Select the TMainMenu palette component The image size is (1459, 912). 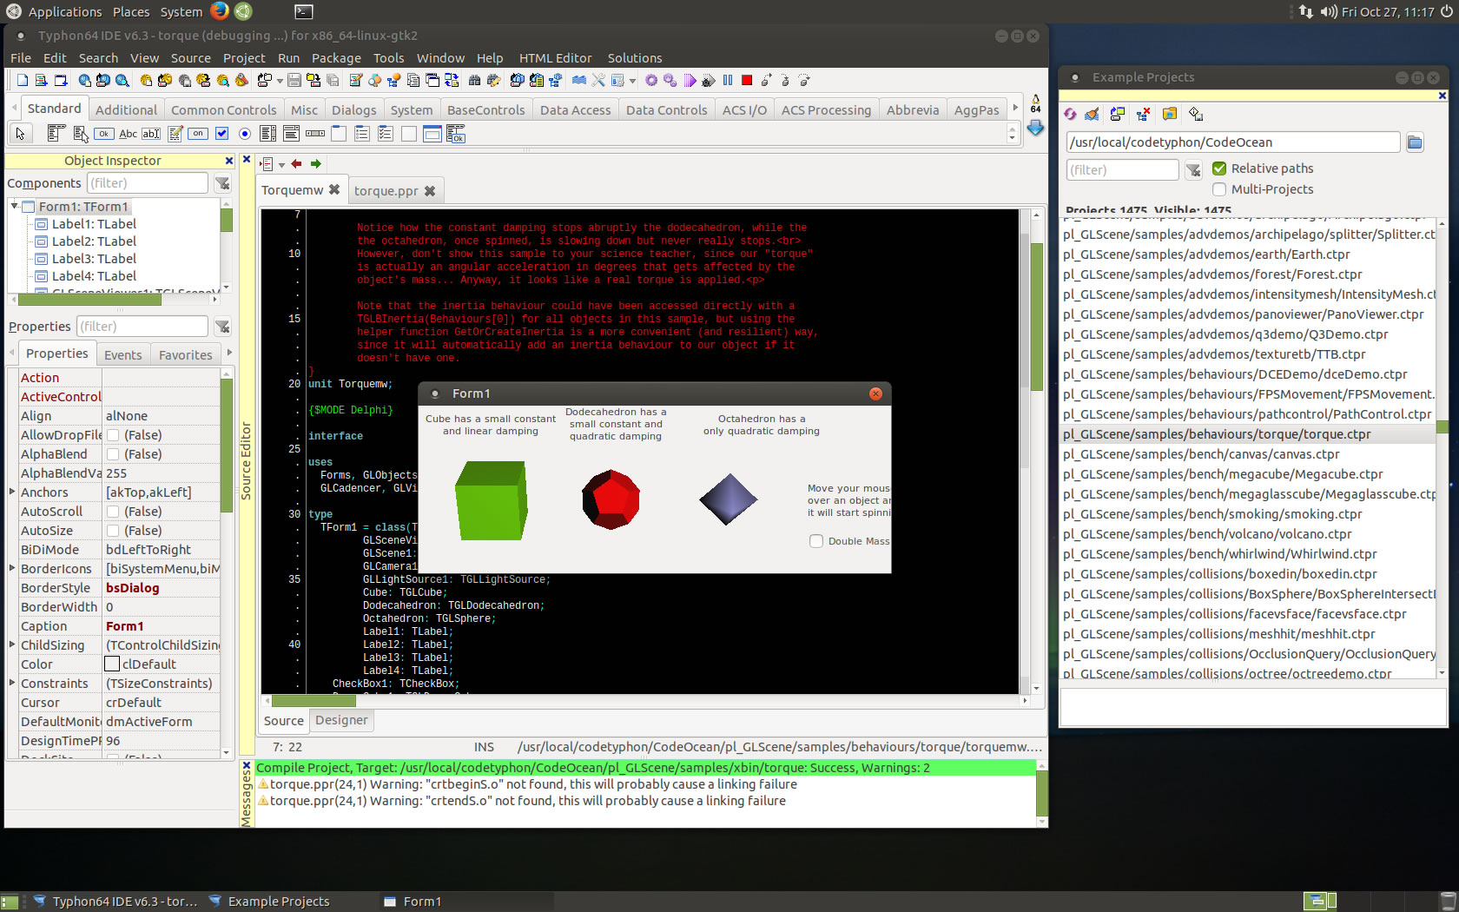[56, 134]
